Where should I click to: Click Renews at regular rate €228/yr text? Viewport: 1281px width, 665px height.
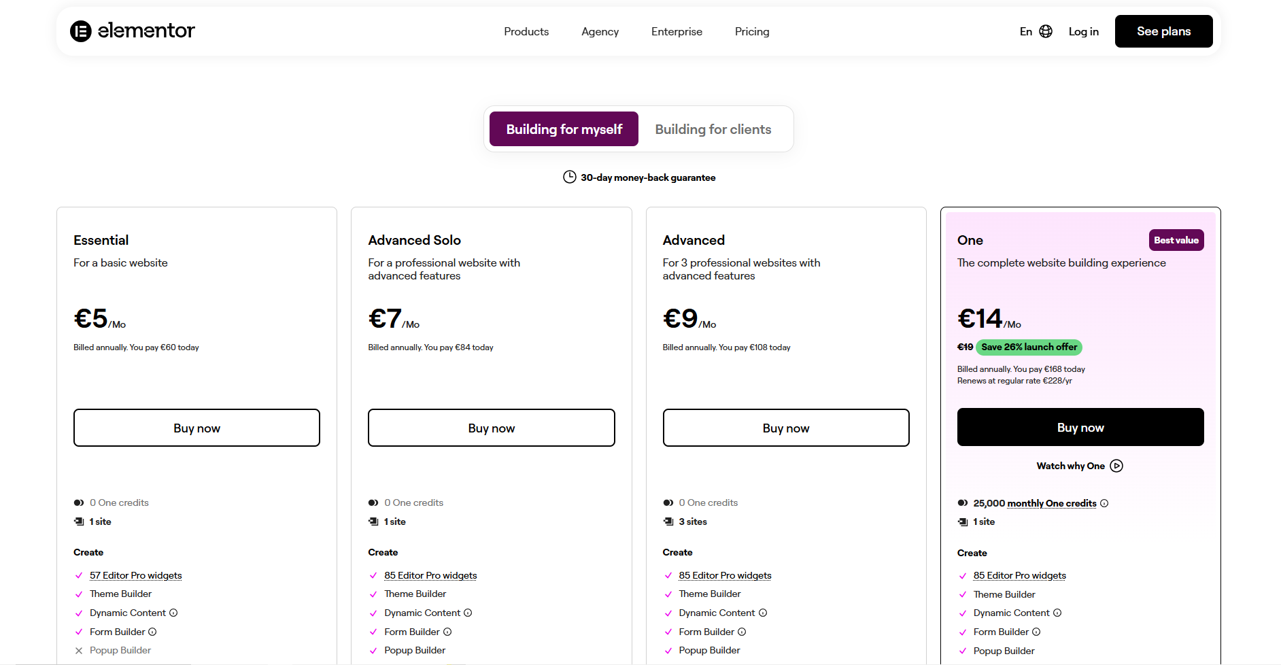coord(1014,381)
